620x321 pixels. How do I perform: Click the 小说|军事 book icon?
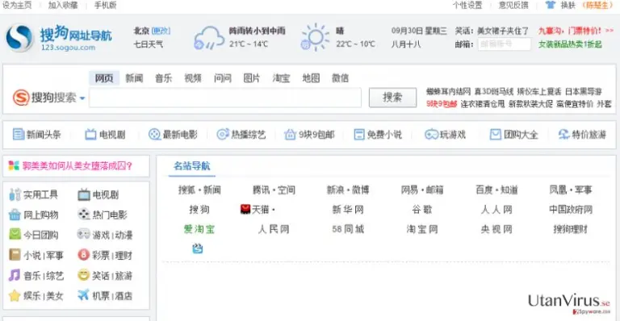15,255
